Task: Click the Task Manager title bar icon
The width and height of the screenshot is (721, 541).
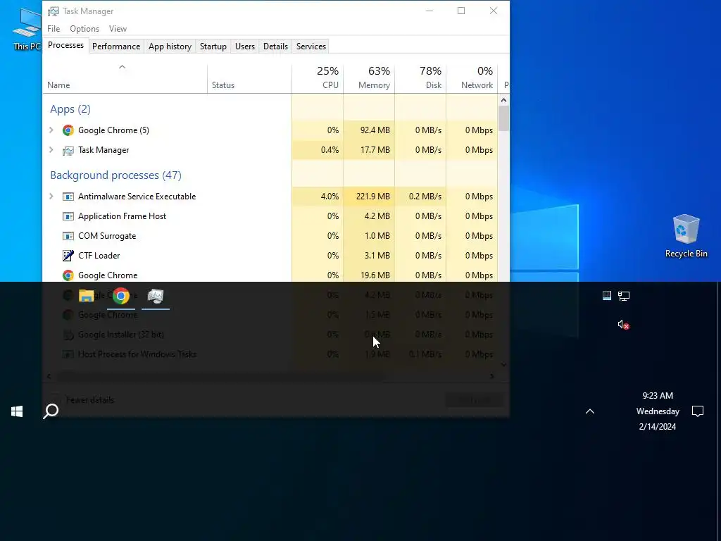Action: point(54,11)
